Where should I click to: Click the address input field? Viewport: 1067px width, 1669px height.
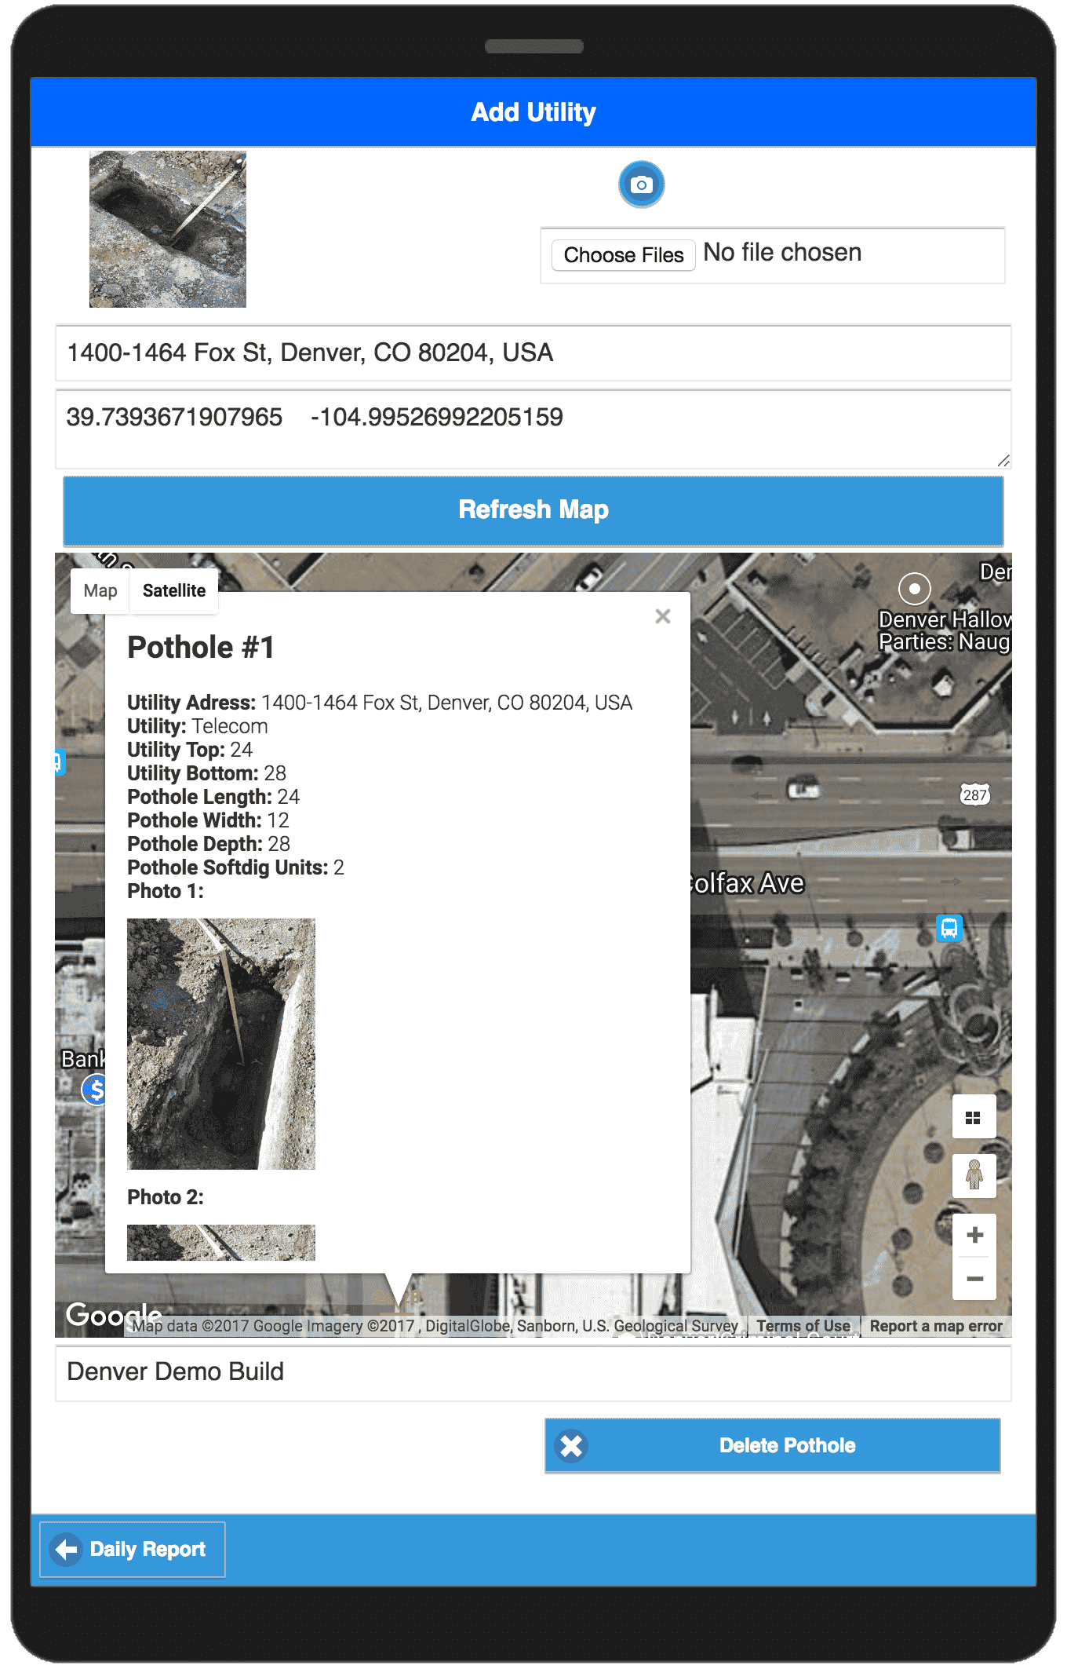[533, 353]
